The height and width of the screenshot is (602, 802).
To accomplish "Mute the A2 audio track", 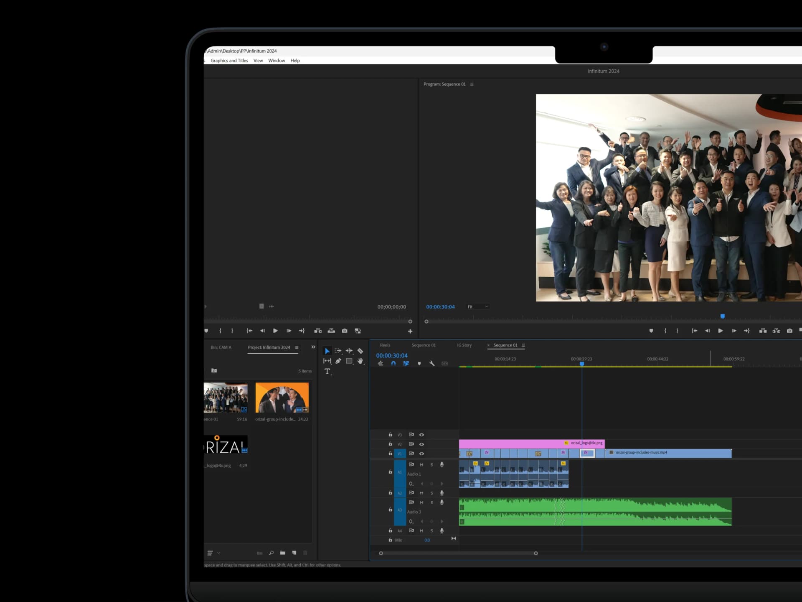I will [421, 493].
